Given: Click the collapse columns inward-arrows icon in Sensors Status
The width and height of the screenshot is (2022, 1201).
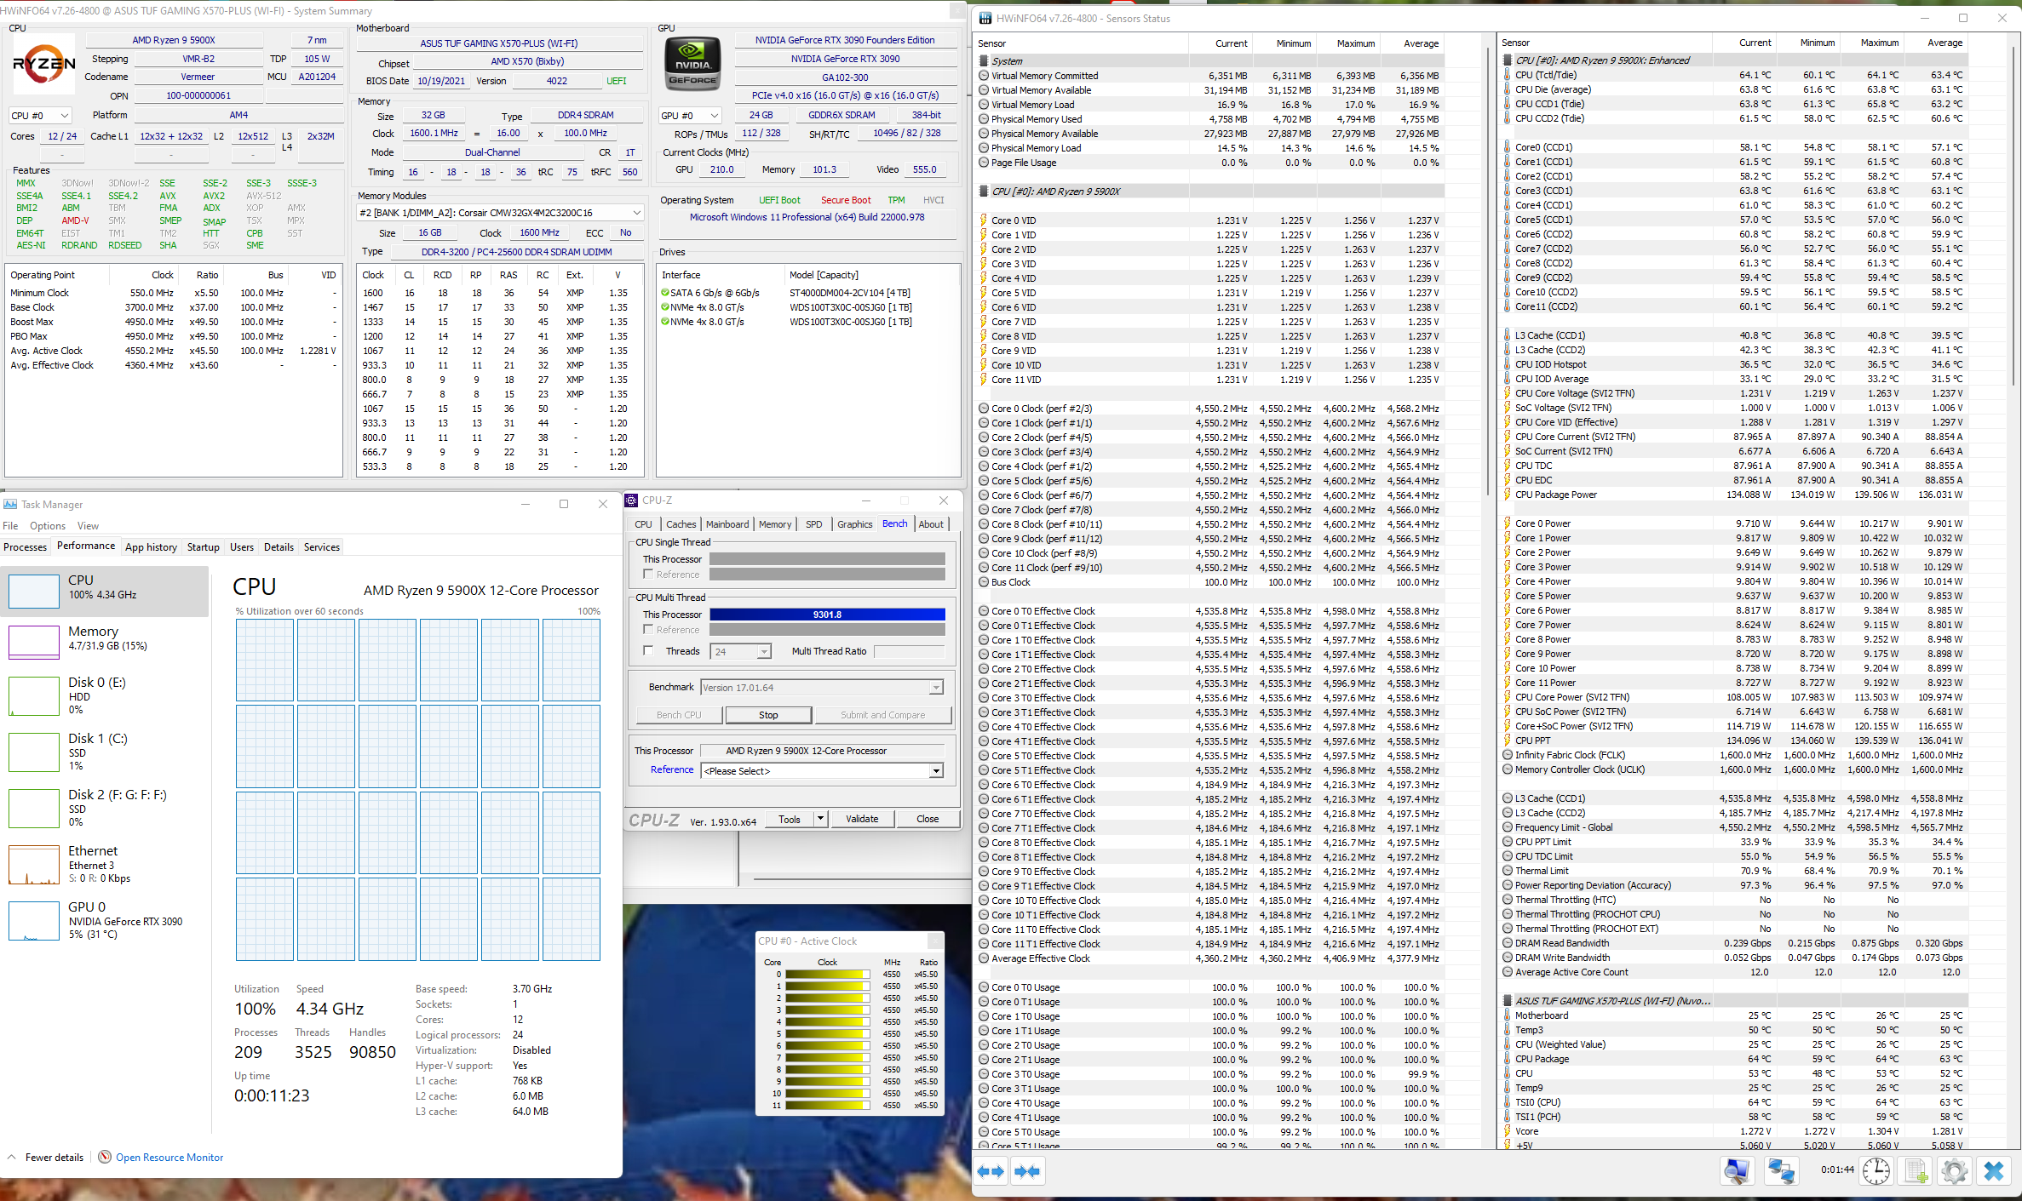Looking at the screenshot, I should click(x=1027, y=1171).
